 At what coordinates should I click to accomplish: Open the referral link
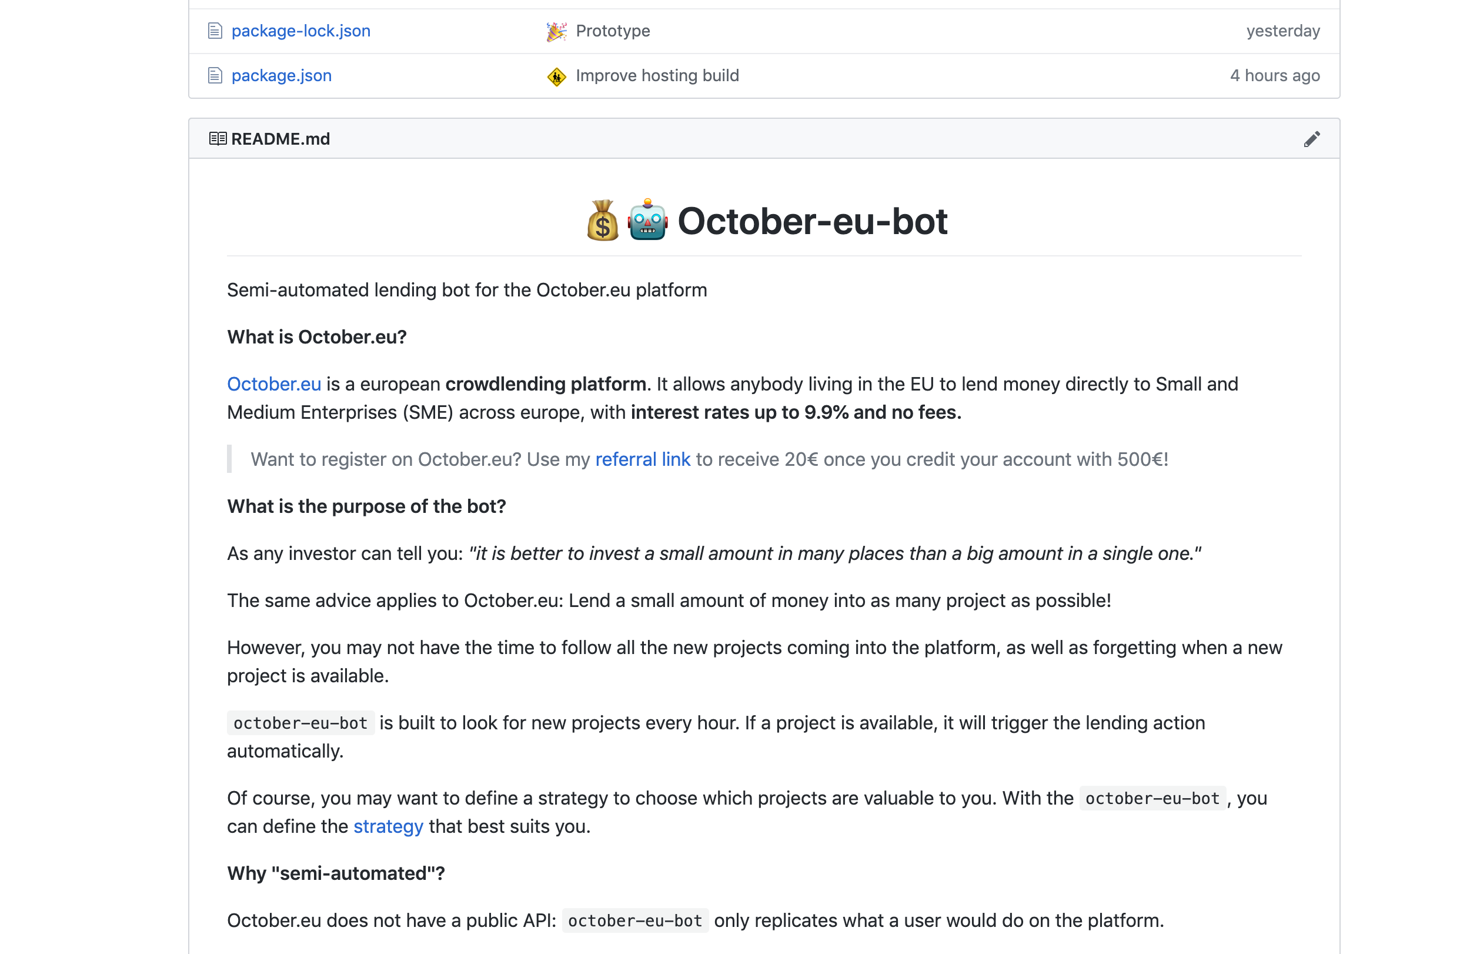642,459
